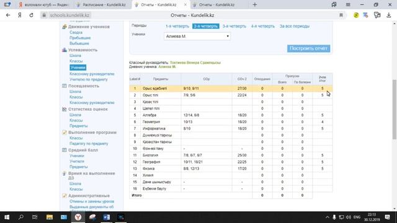This screenshot has height=223, width=397.
Task: Open the bookmarks collection icon in the title bar
Action: (334, 4)
